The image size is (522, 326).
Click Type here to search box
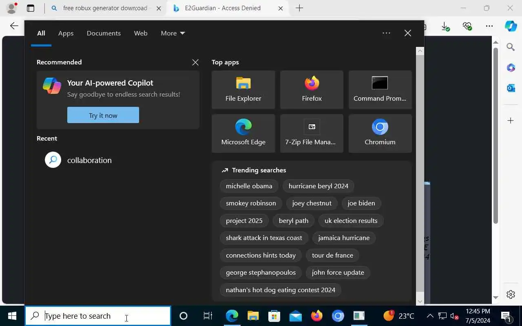98,316
